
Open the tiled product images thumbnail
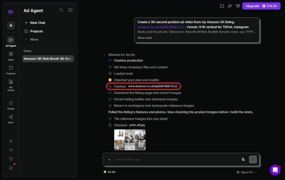click(x=130, y=140)
